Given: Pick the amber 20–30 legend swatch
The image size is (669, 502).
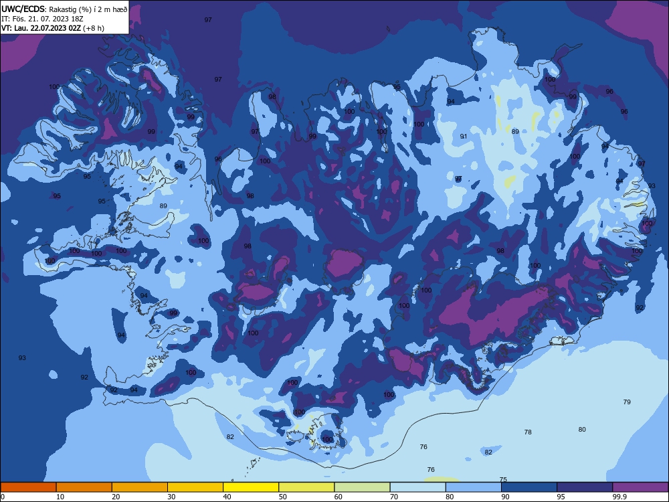Looking at the screenshot, I should (140, 487).
